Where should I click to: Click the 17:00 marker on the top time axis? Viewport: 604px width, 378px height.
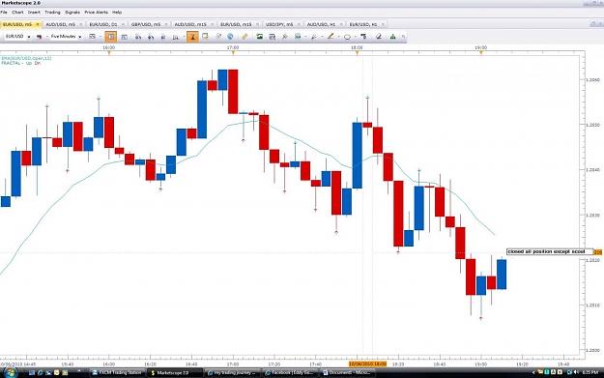233,47
